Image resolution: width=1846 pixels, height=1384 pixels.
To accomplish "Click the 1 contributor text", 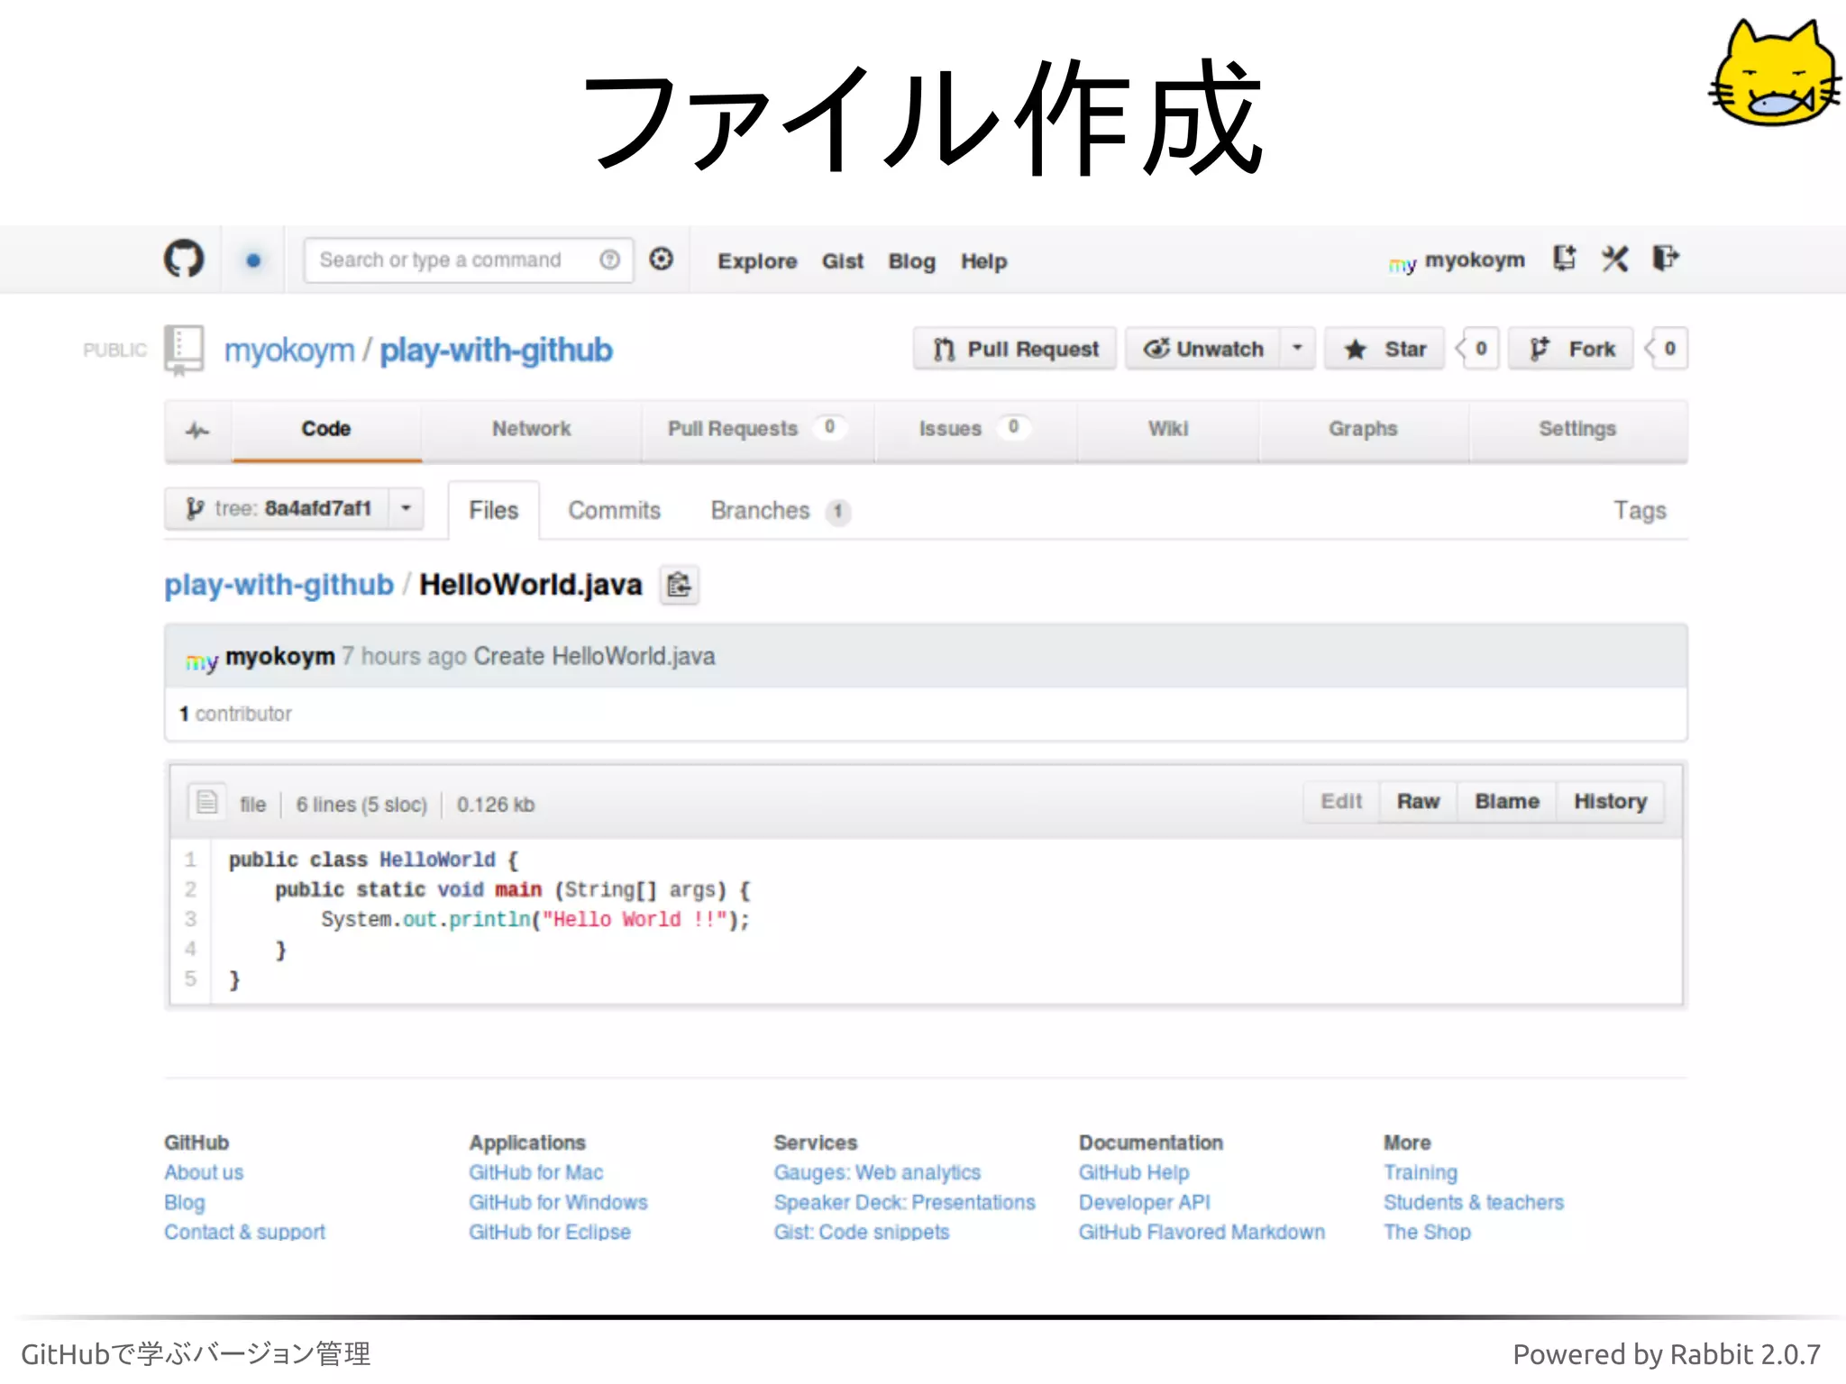I will pos(235,714).
